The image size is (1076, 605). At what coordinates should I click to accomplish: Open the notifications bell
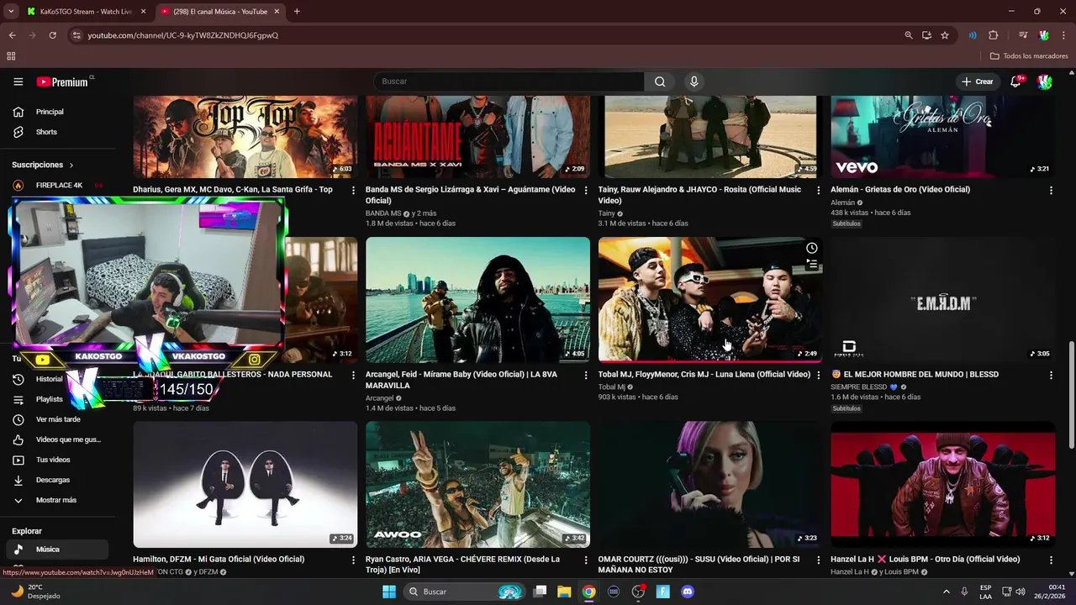1016,82
